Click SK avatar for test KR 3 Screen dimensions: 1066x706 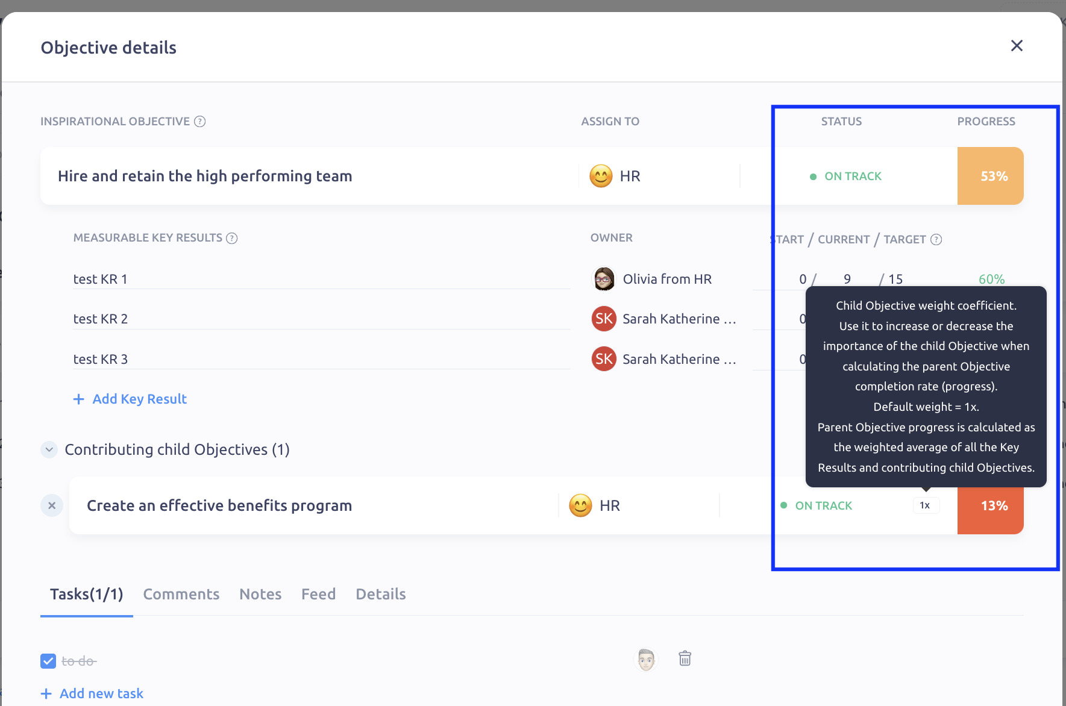604,359
